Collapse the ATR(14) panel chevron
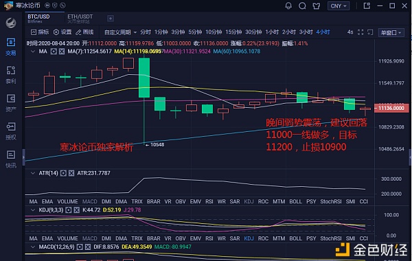Screen dimensions: 412x261 tap(32, 173)
